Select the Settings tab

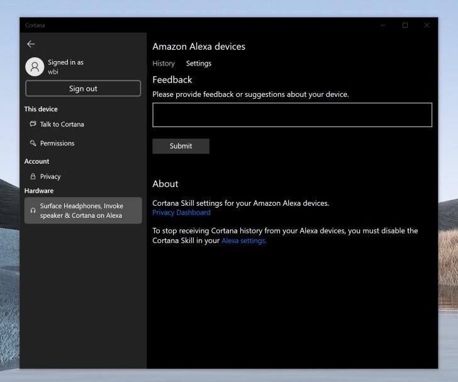pyautogui.click(x=199, y=64)
